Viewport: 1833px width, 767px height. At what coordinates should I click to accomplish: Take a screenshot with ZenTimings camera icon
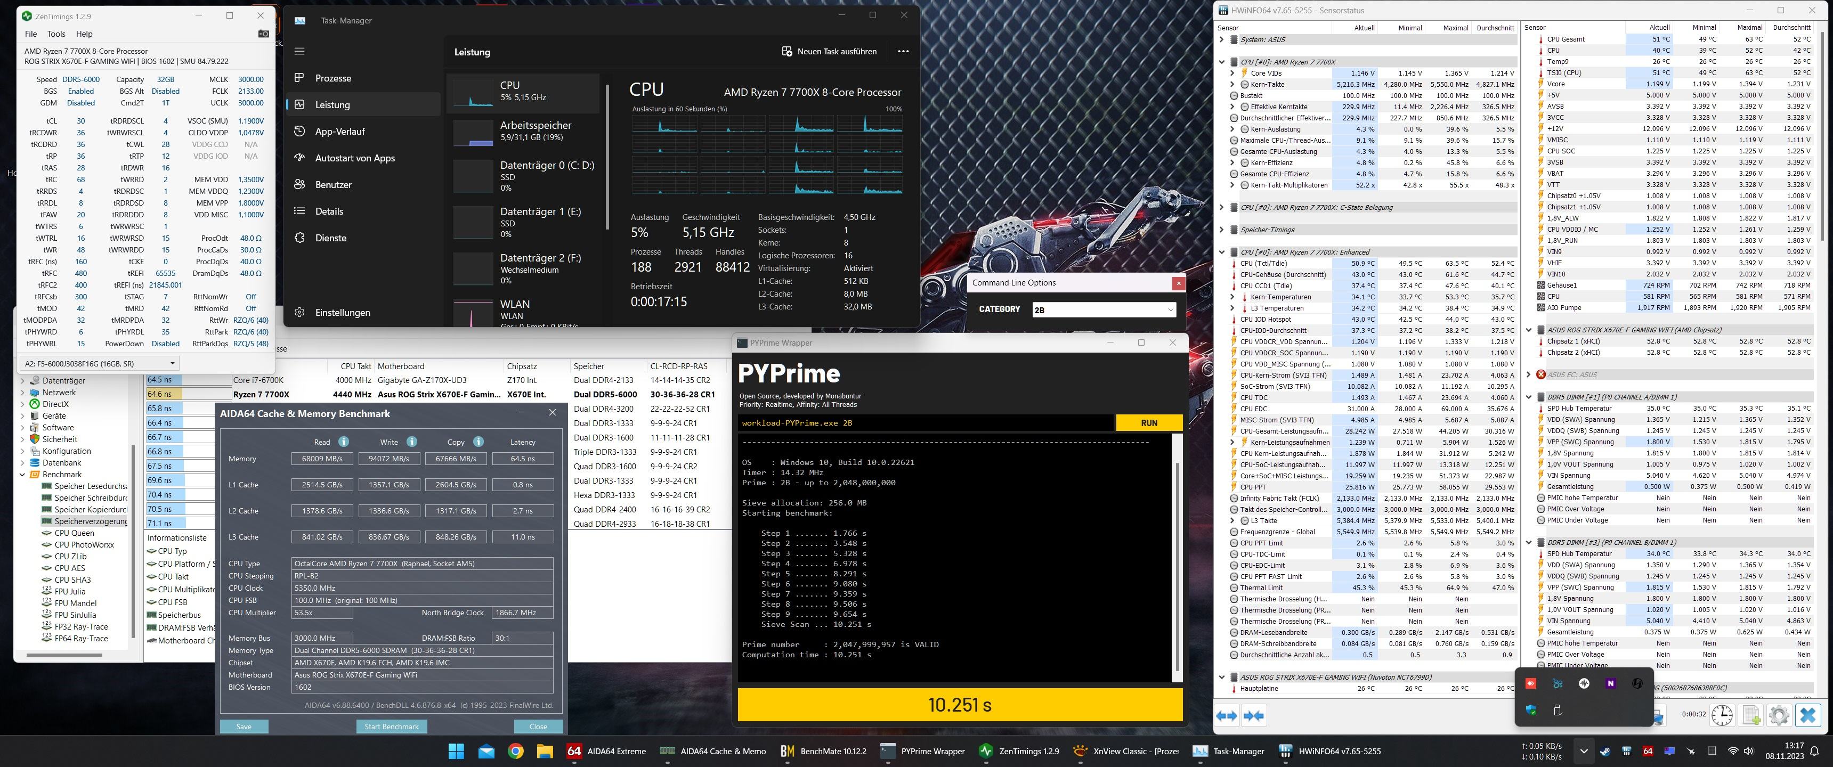263,34
